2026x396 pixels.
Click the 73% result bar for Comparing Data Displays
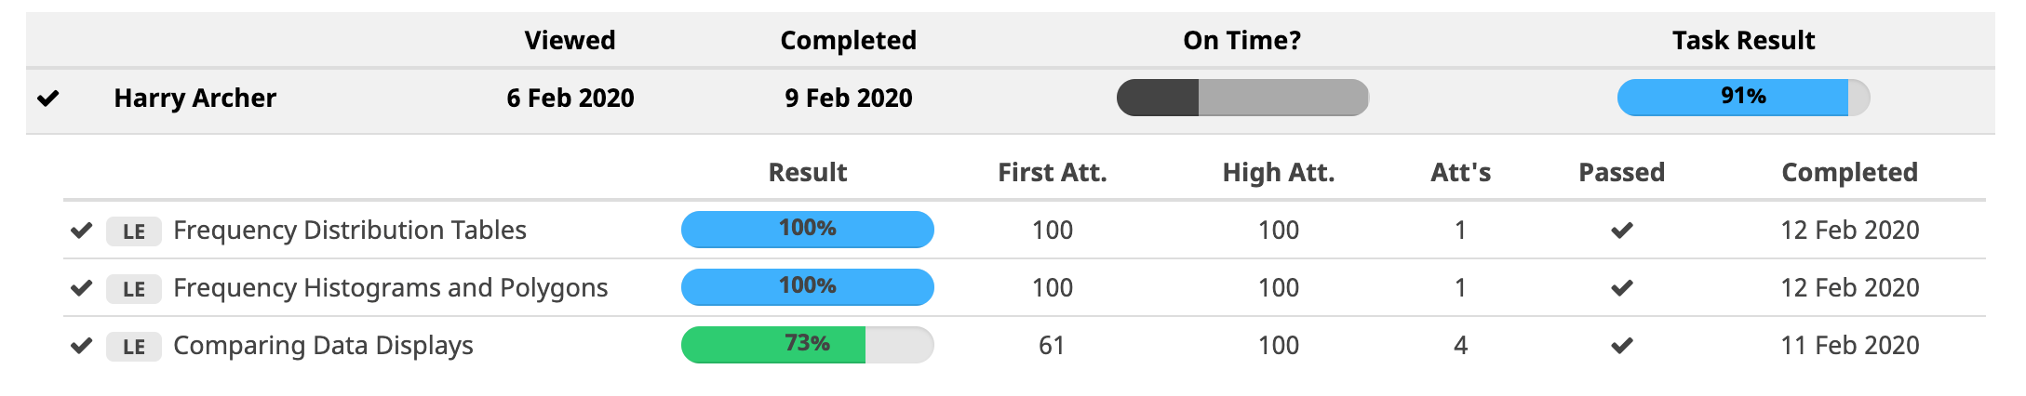[x=807, y=345]
